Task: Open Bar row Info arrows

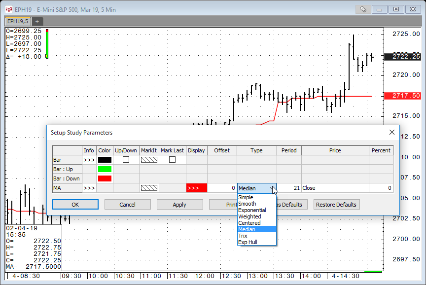Action: [x=89, y=160]
